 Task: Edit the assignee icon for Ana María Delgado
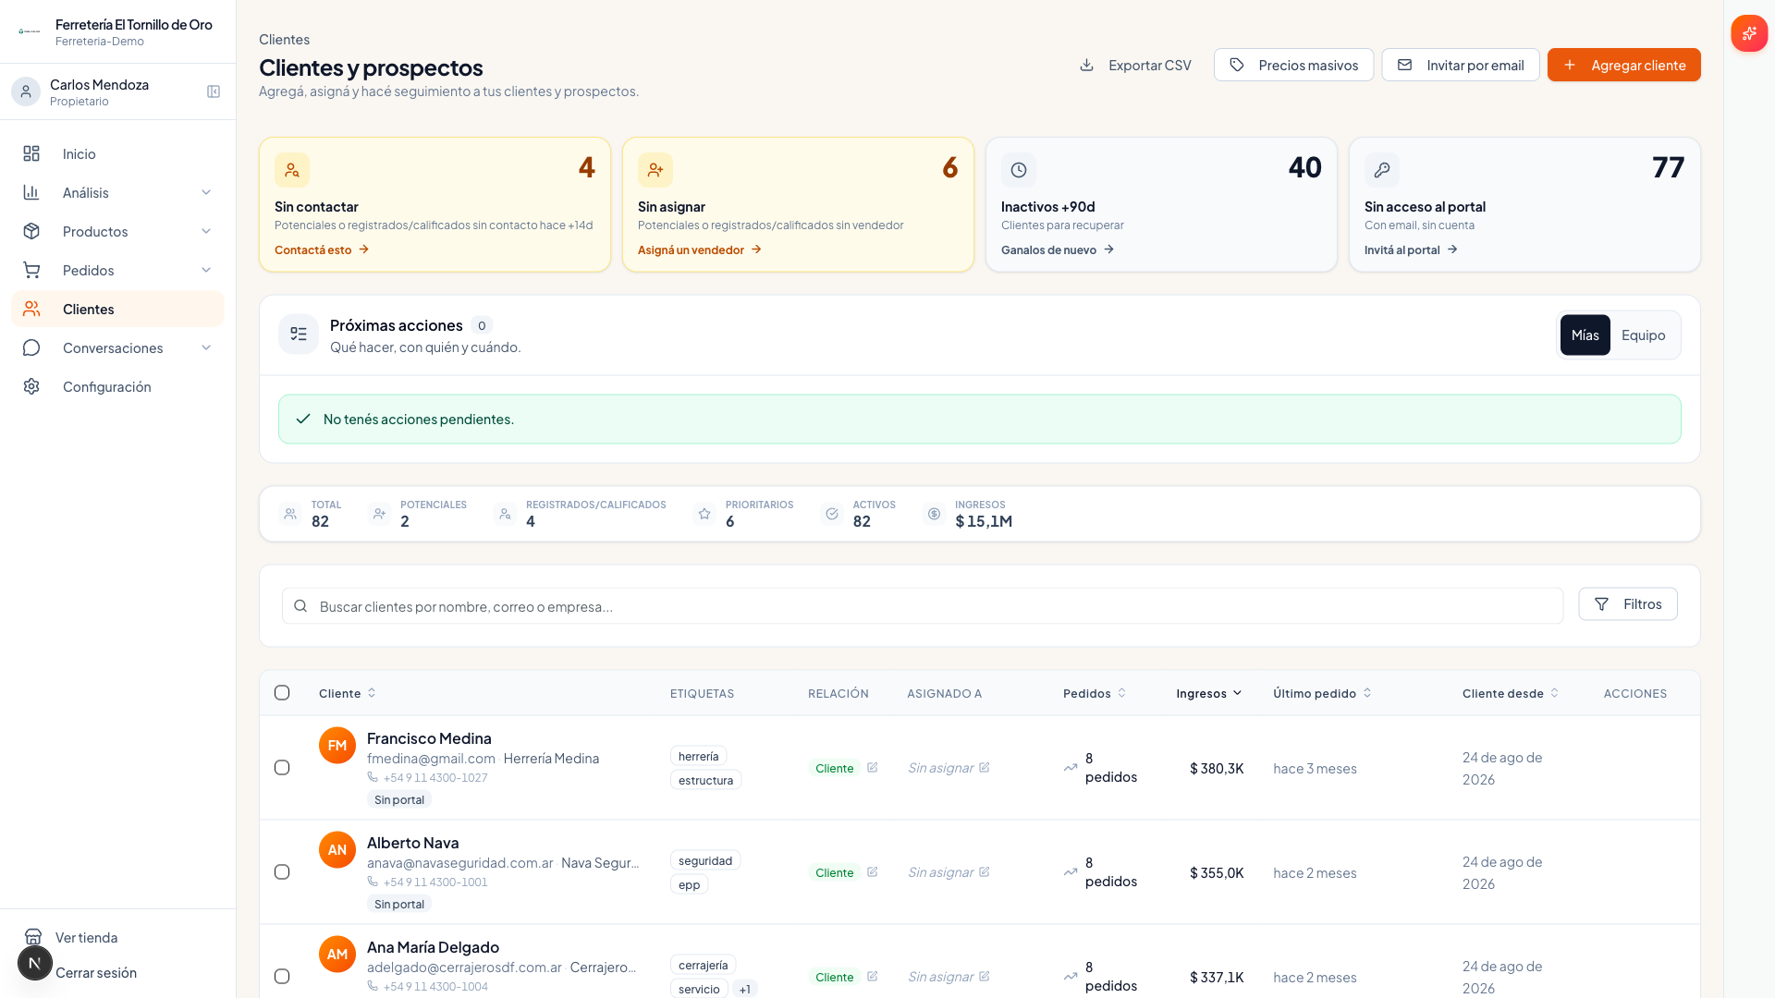(x=984, y=976)
